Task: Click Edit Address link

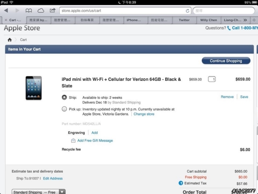Action: [53, 178]
